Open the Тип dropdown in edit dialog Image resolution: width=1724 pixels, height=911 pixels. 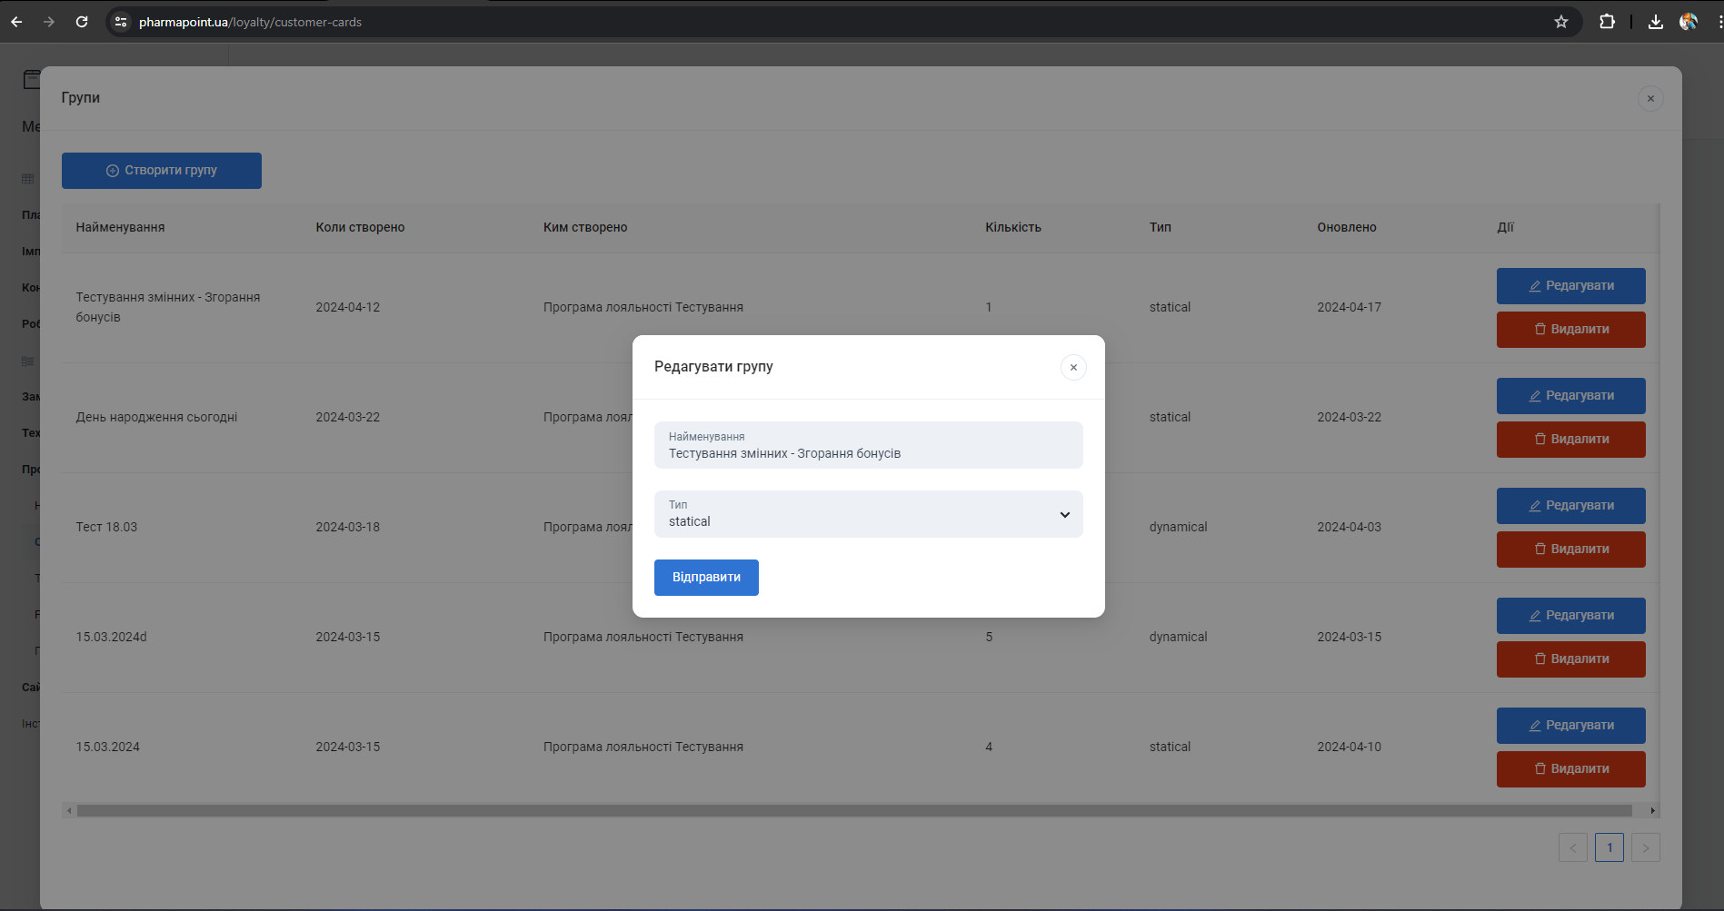868,514
